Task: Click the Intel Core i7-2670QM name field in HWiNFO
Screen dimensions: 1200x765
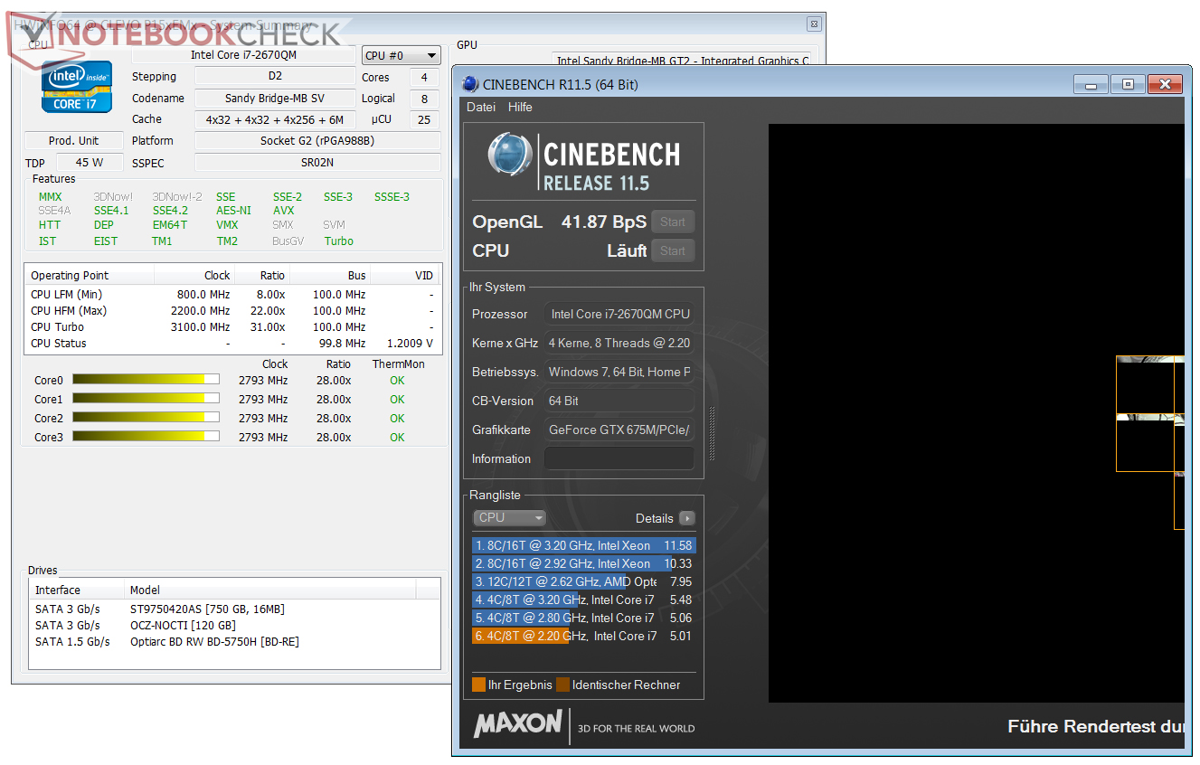Action: (244, 55)
